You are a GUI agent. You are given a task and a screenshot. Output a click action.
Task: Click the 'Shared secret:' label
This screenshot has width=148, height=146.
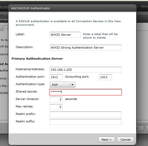(27, 92)
